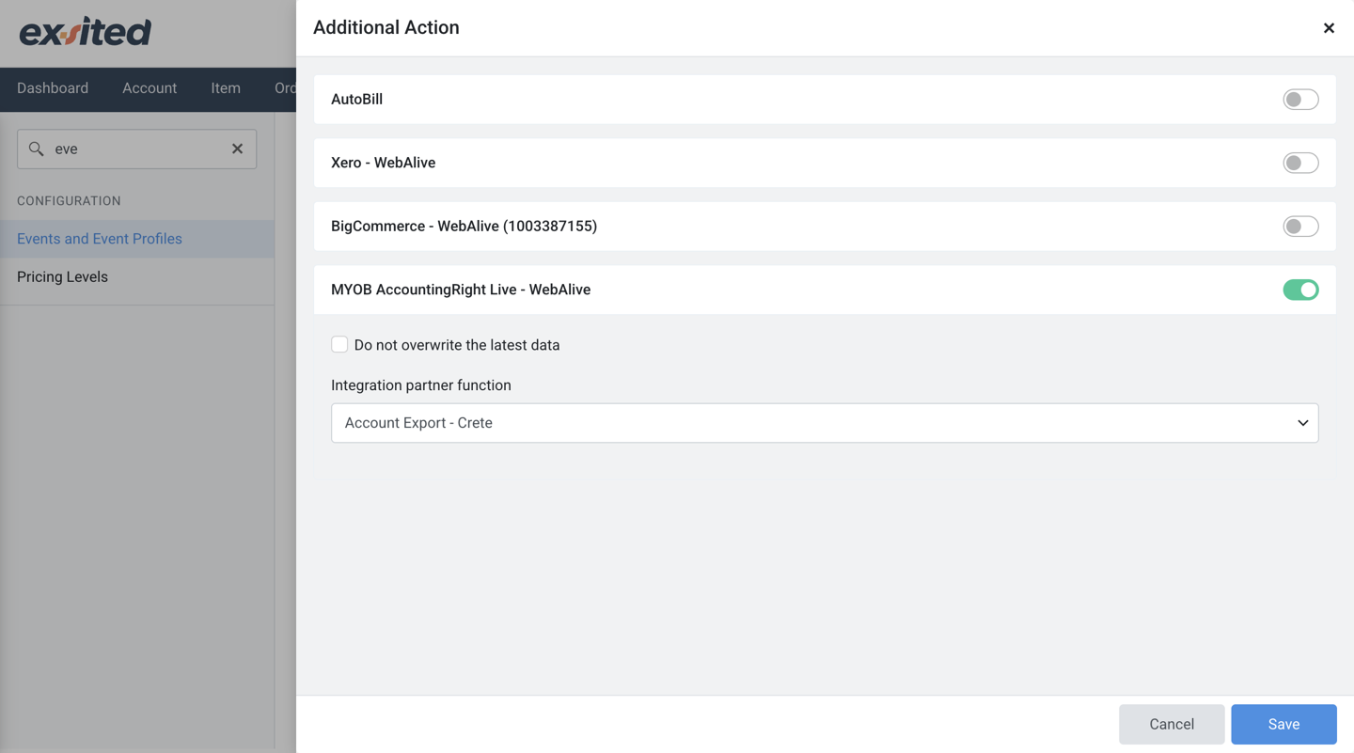Click the 'CONFIGURATION' heading
Image resolution: width=1354 pixels, height=753 pixels.
(69, 201)
